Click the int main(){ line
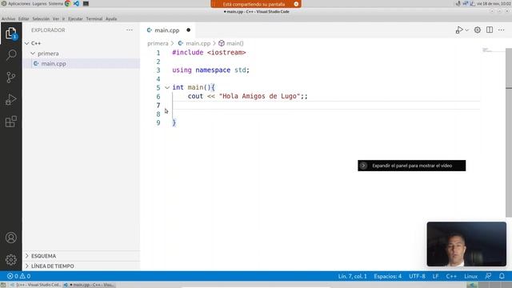The height and width of the screenshot is (288, 512). [x=194, y=87]
